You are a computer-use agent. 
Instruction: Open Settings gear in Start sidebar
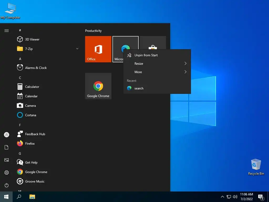point(7,173)
